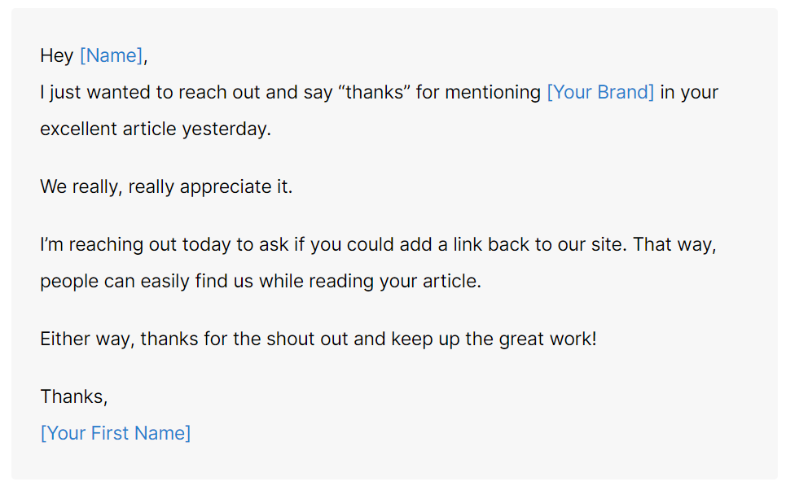Click the [Your Brand] placeholder

point(600,92)
